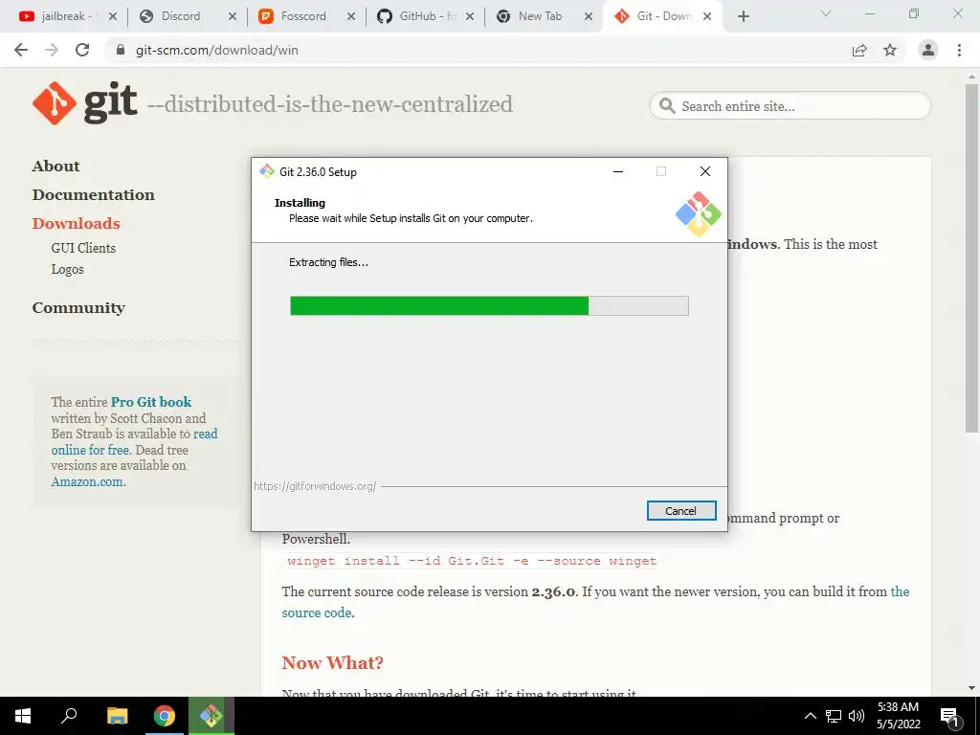
Task: Share this page icon
Action: (859, 50)
